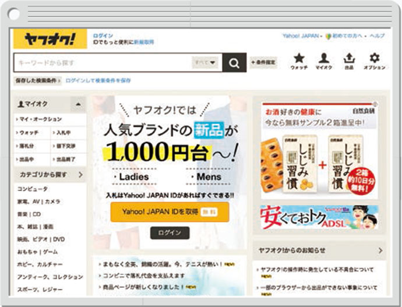The height and width of the screenshot is (307, 402).
Task: Click ログインして検索条件を保存 link
Action: 98,81
